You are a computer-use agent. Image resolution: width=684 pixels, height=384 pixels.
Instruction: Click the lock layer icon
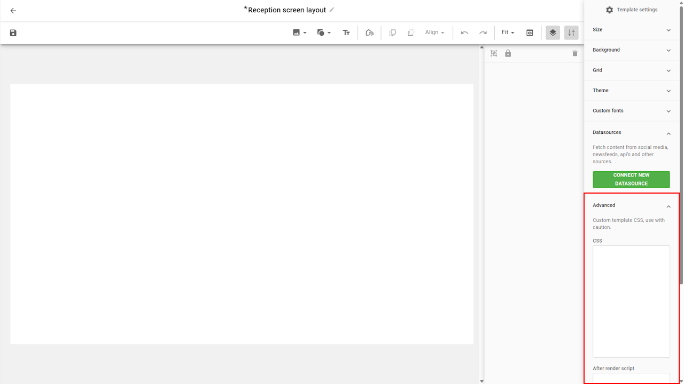508,53
